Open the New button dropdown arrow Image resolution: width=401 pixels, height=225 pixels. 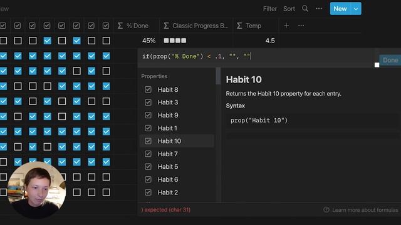tap(356, 9)
